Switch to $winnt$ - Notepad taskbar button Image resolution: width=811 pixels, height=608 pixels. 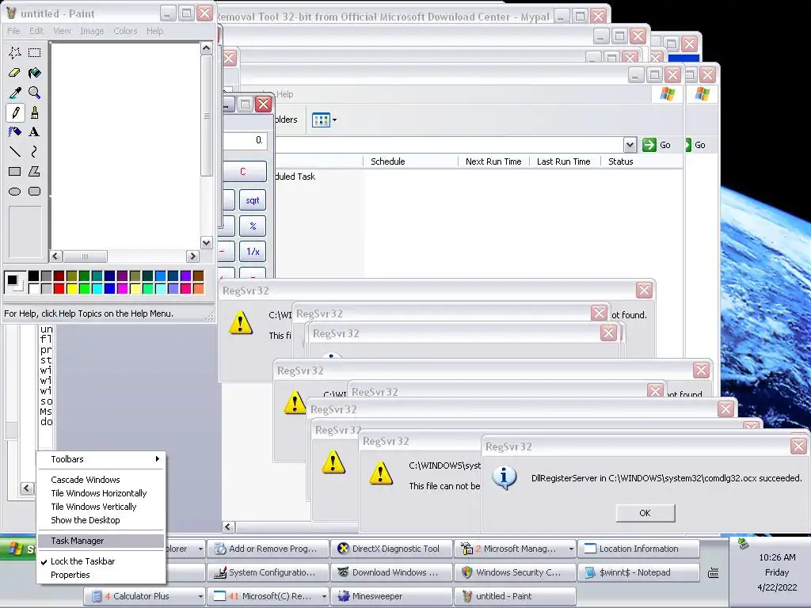click(x=639, y=572)
